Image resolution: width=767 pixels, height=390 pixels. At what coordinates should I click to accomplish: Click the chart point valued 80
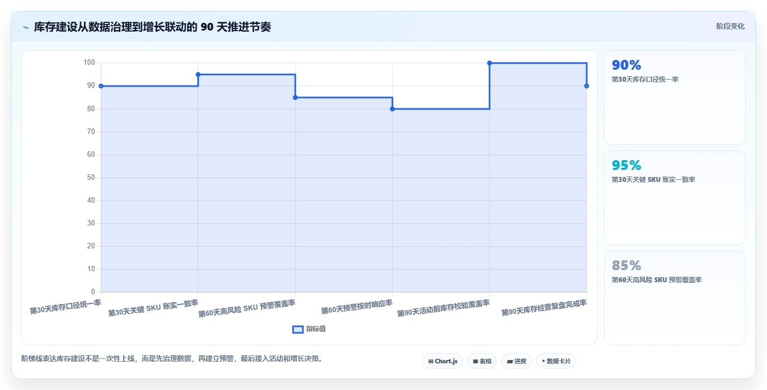point(392,109)
